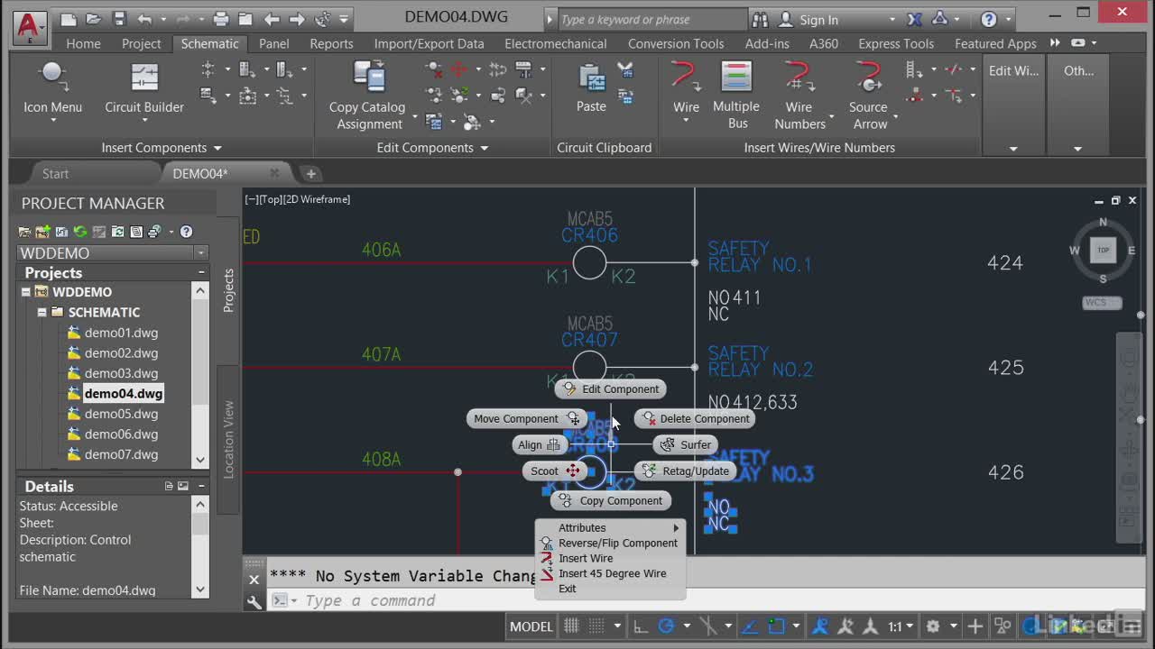Image resolution: width=1155 pixels, height=649 pixels.
Task: Click the binoculars search icon
Action: (x=760, y=19)
